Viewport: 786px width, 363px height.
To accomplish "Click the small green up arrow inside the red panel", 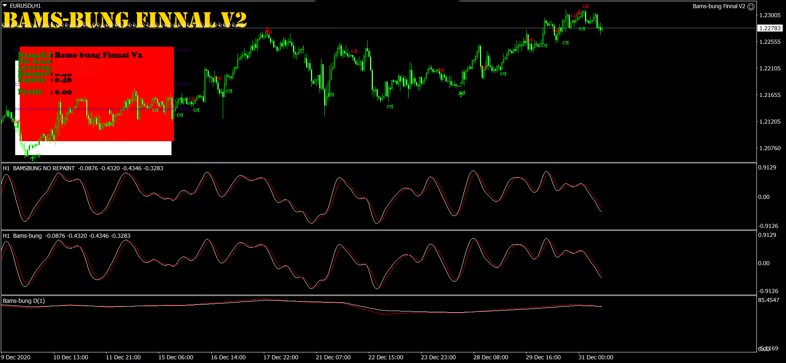I will pyautogui.click(x=110, y=124).
